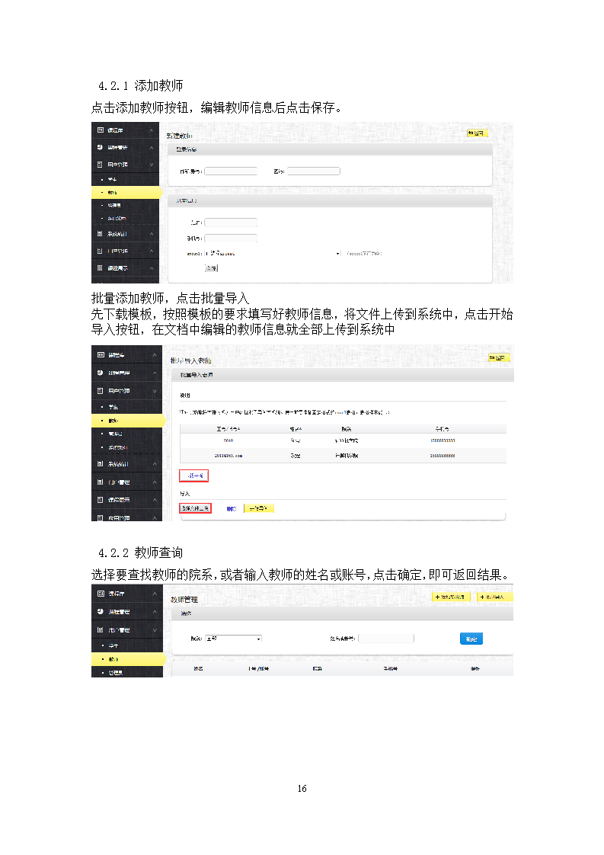
Task: Select highlighted 教师 item in batch import sidebar
Action: (128, 421)
